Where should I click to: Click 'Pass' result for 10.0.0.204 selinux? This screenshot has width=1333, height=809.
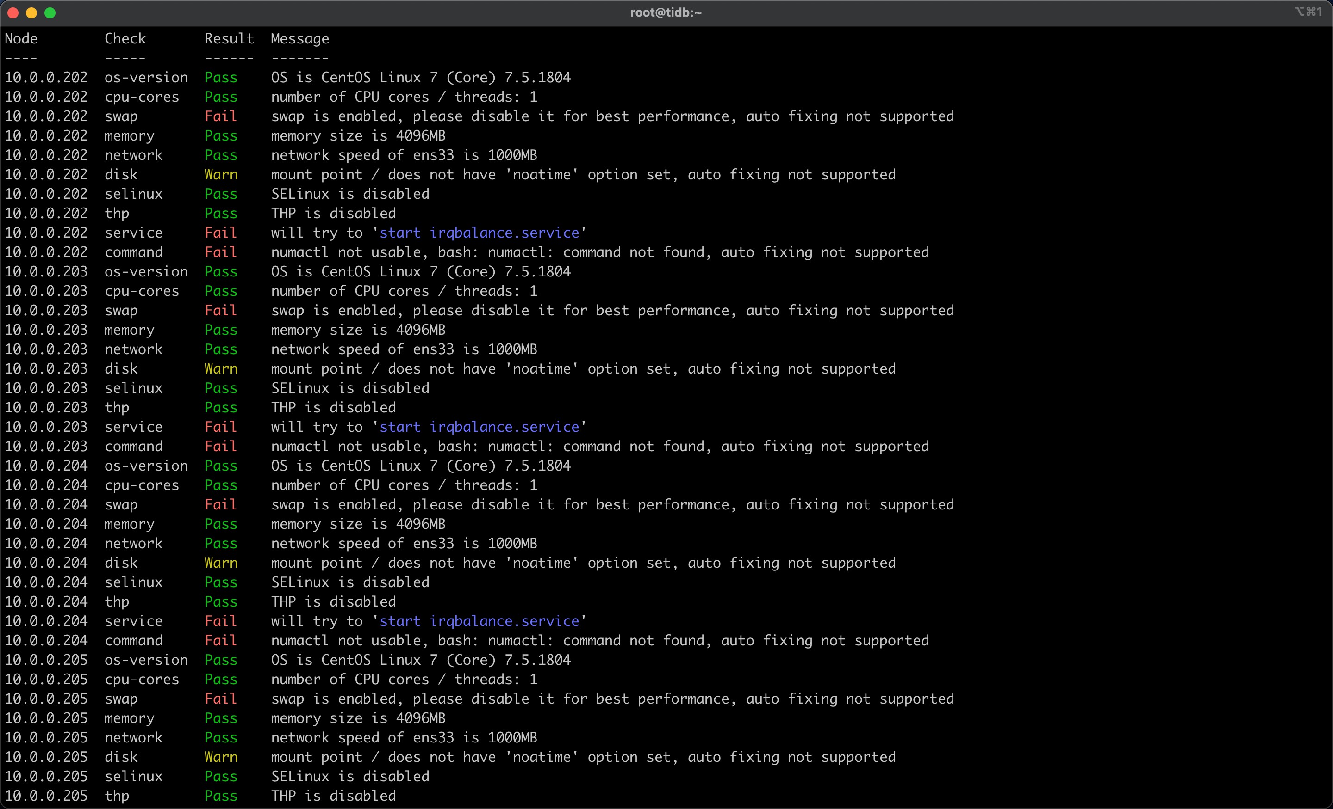[221, 583]
